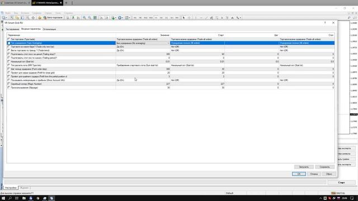Tick the Magic Number checkbox
This screenshot has width=358, height=201.
click(9, 84)
